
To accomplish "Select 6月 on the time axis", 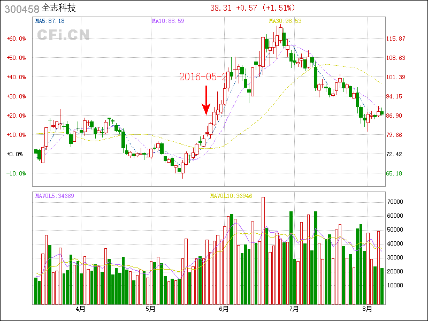I will click(224, 309).
